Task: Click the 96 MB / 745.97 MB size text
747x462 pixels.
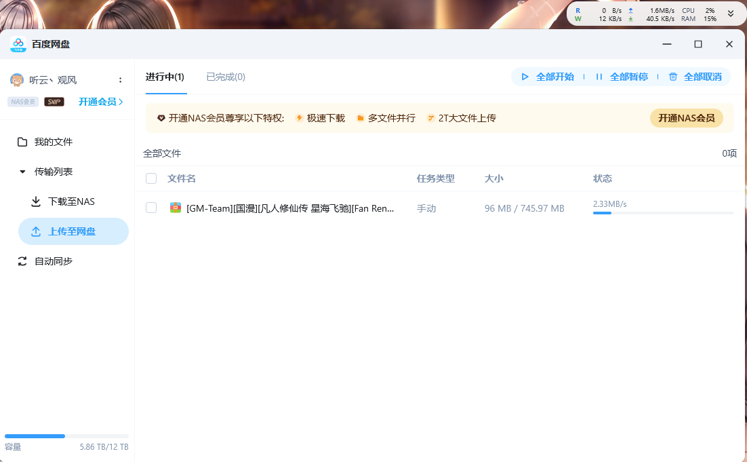Action: [x=525, y=208]
